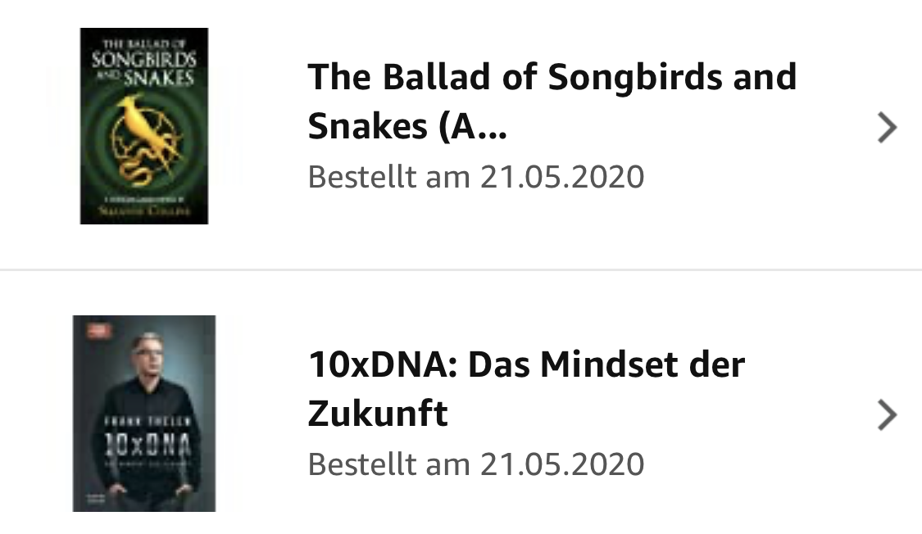Click the order date under Songbirds title
Screen dimensions: 922x534
(x=475, y=177)
